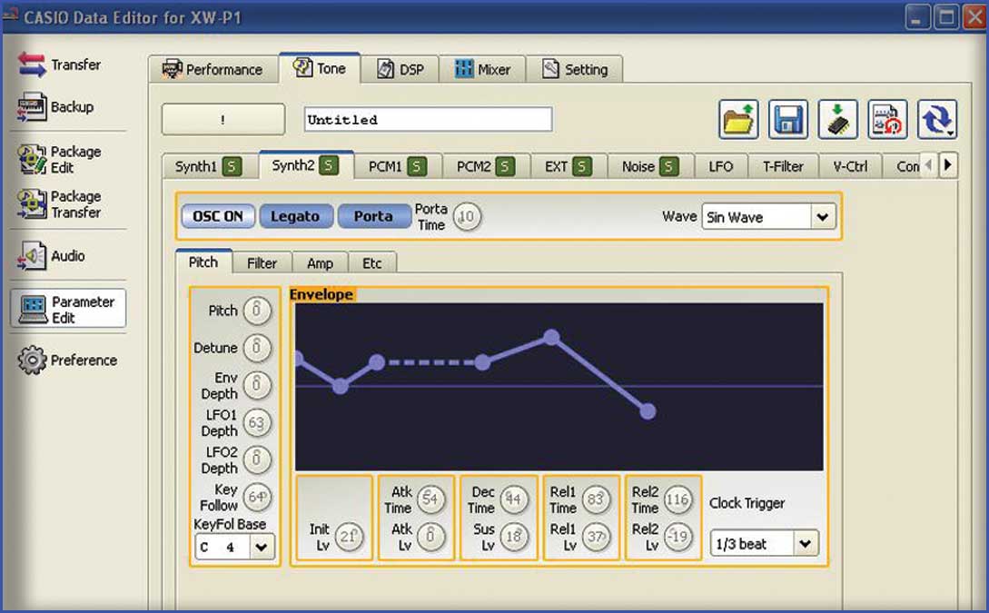Switch to the Tone tab
989x613 pixels.
320,68
